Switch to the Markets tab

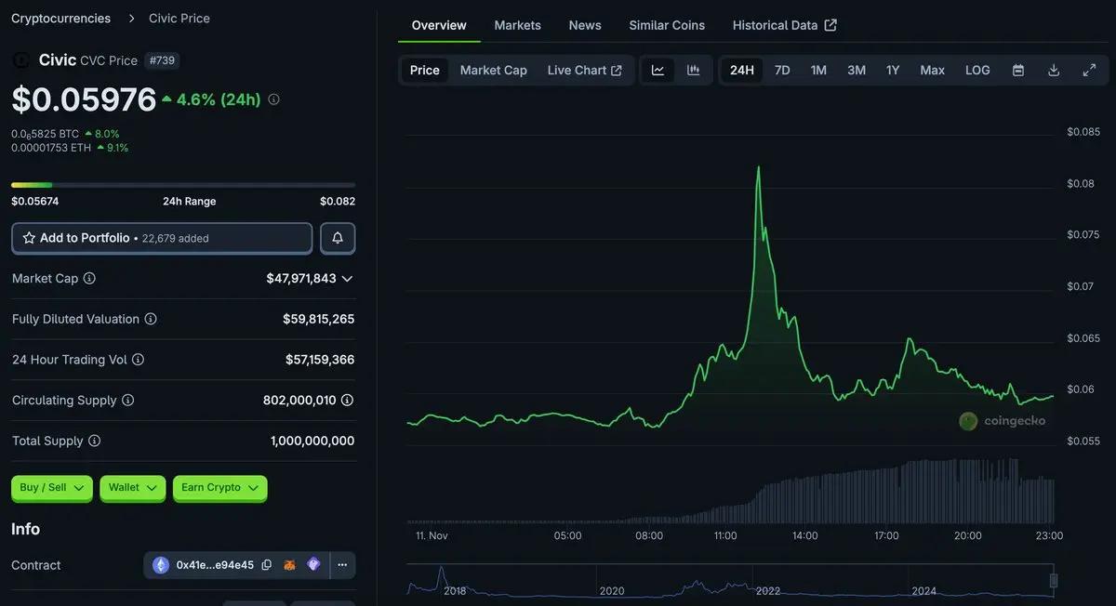[x=518, y=25]
